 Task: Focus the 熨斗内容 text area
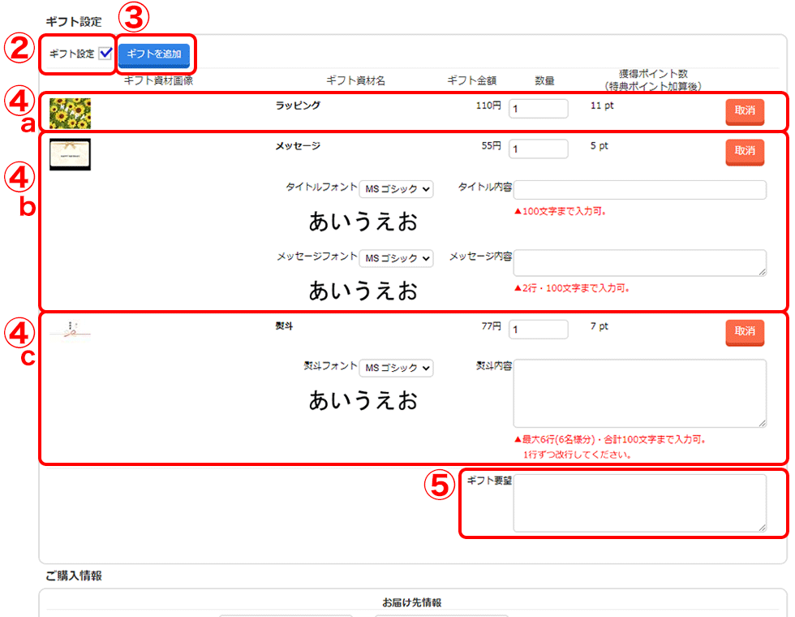click(x=639, y=392)
